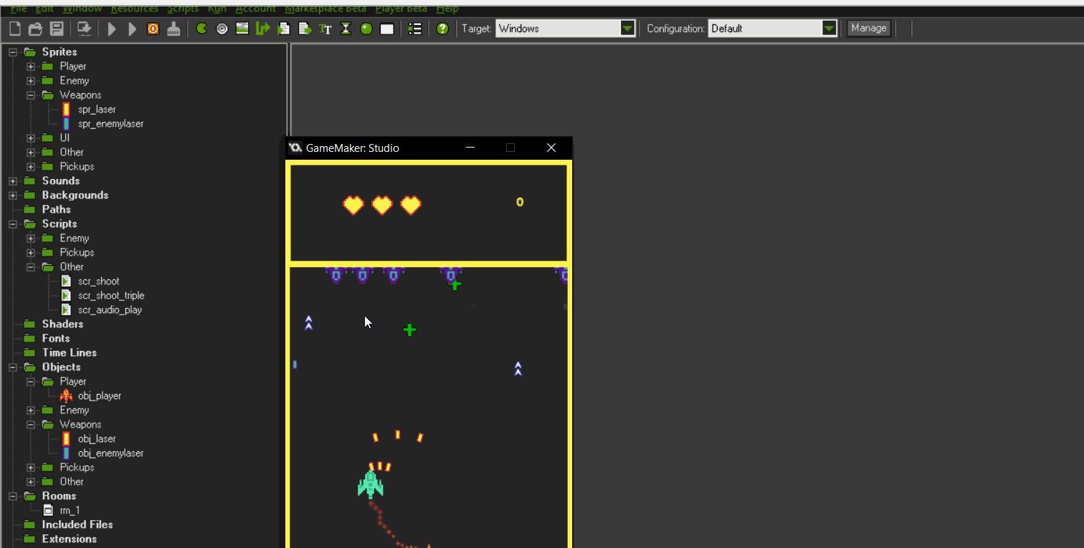The height and width of the screenshot is (548, 1084).
Task: Click the Create room icon
Action: [x=387, y=29]
